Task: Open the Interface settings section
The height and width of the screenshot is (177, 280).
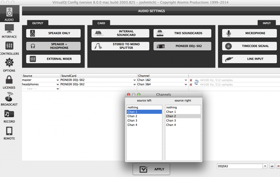Action: 9,31
